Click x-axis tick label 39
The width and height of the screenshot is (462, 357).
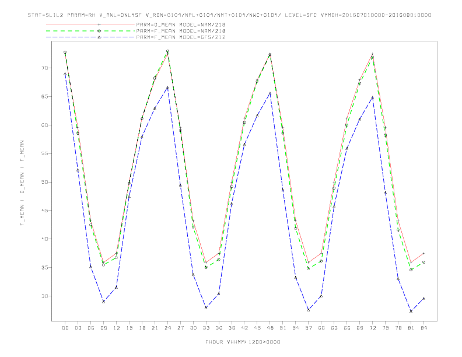pyautogui.click(x=232, y=328)
